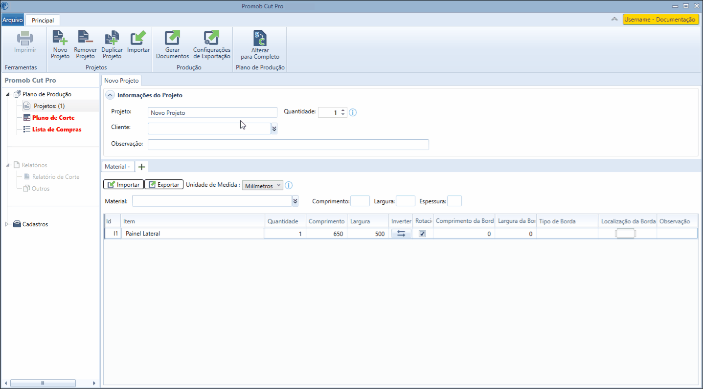Expand the Cadastros tree node
Image resolution: width=703 pixels, height=389 pixels.
click(x=7, y=224)
